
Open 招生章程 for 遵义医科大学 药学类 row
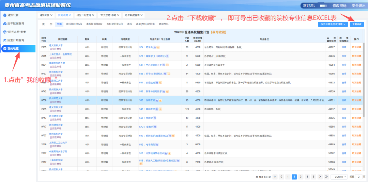[x=56, y=49]
